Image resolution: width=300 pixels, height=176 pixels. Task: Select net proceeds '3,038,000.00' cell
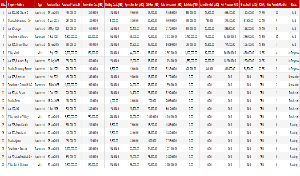pyautogui.click(x=230, y=53)
